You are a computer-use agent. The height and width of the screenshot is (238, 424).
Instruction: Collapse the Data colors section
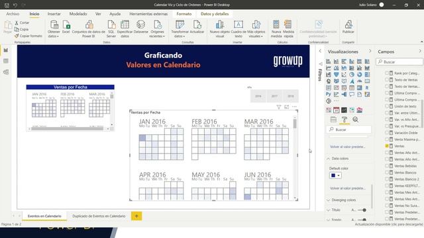329,159
